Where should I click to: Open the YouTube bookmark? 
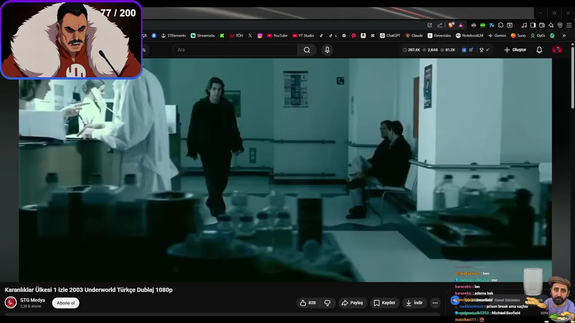point(277,35)
